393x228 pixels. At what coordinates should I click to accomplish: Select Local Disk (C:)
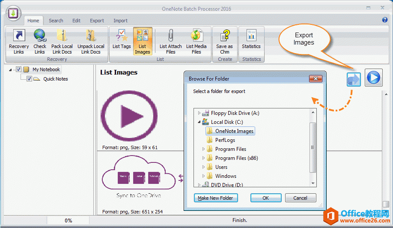223,122
